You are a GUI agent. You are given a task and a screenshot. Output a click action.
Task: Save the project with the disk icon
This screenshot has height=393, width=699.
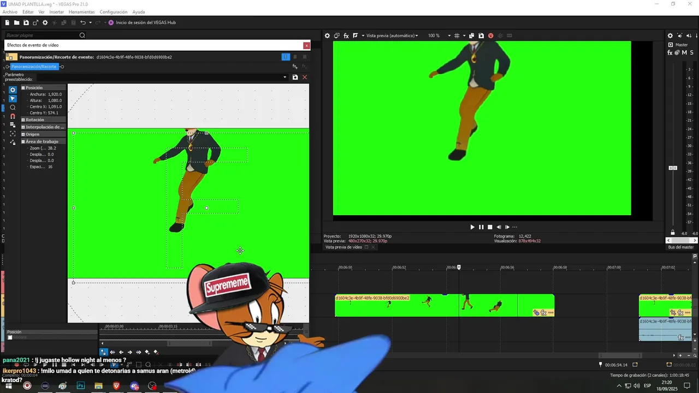coord(26,22)
